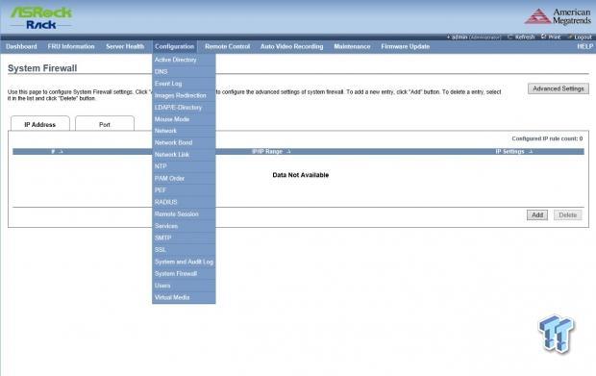Switch to the Port tab
Image resolution: width=596 pixels, height=376 pixels.
[105, 124]
